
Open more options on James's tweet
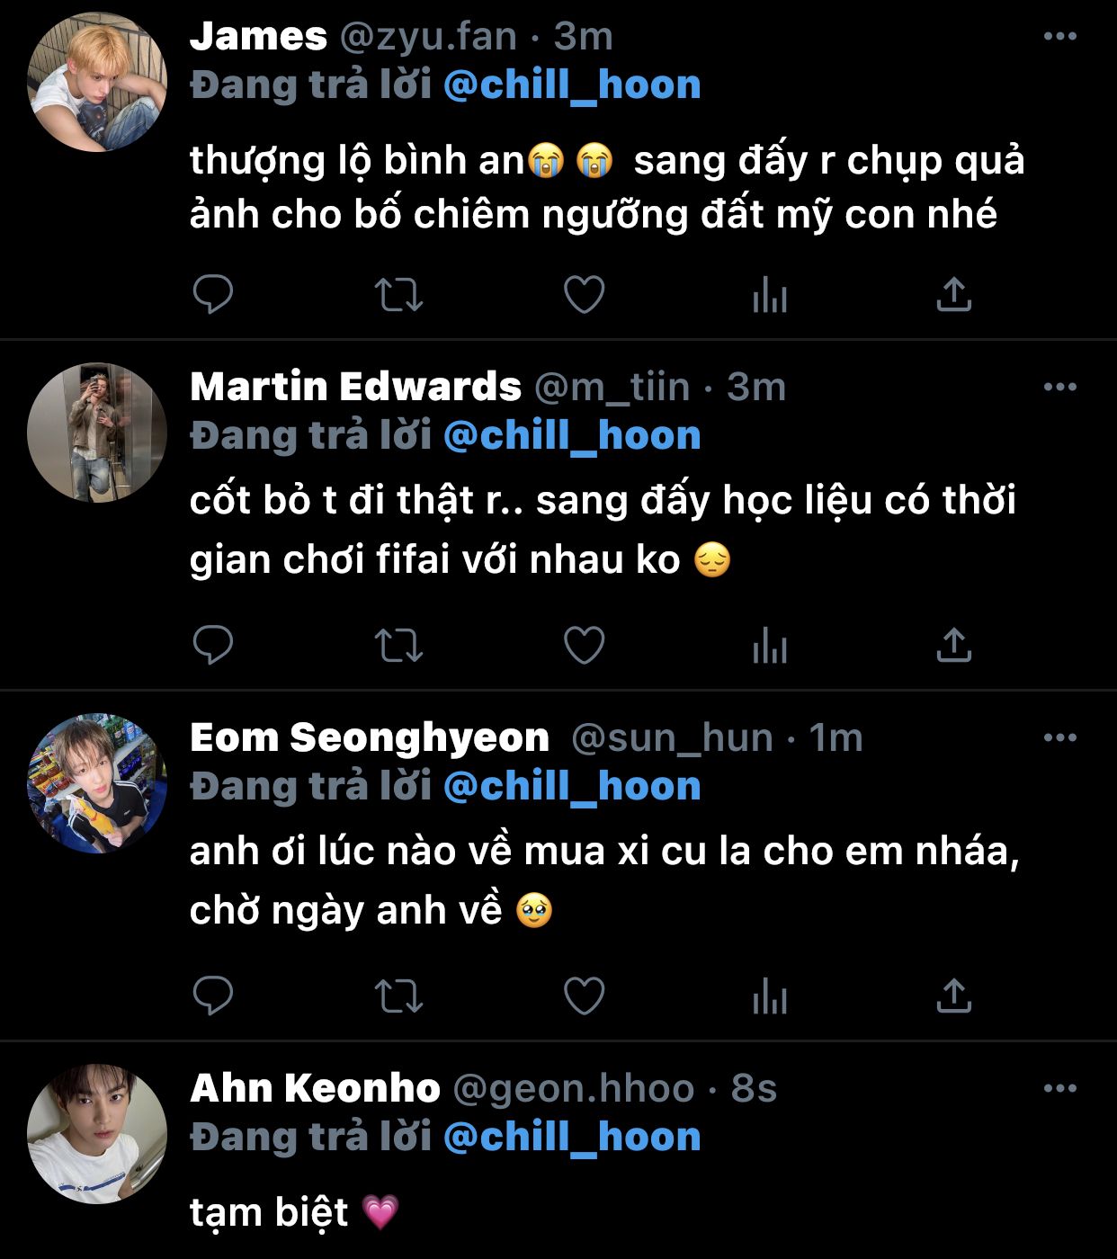[x=1059, y=37]
